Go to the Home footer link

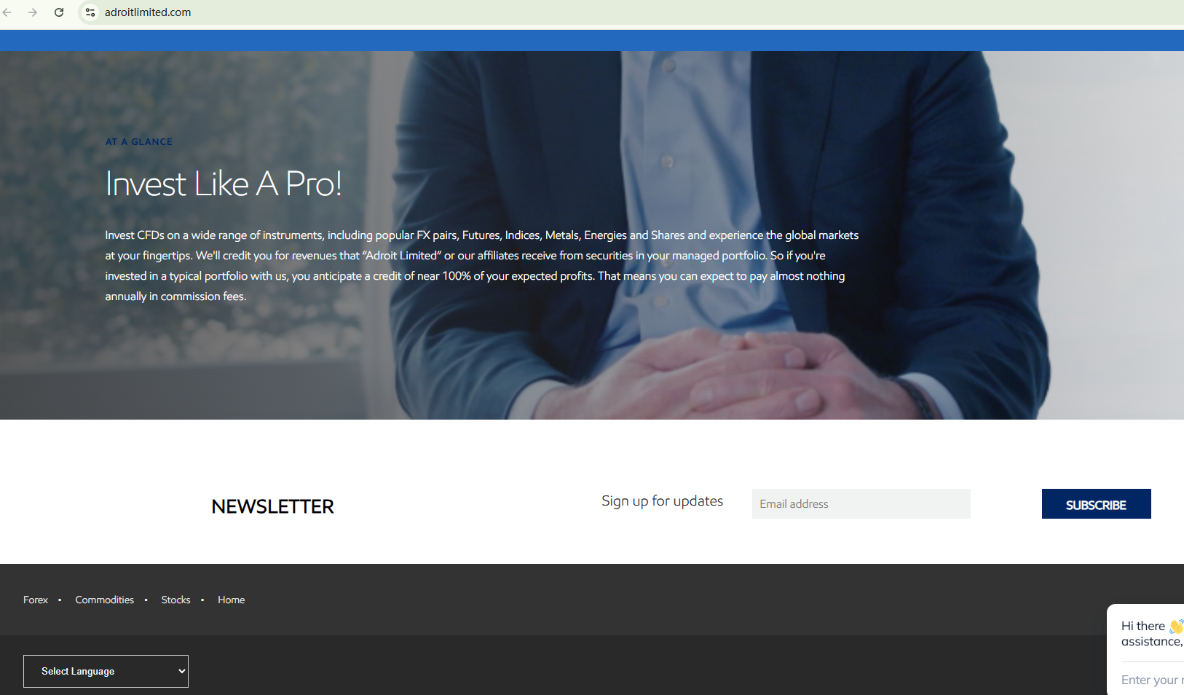[232, 600]
